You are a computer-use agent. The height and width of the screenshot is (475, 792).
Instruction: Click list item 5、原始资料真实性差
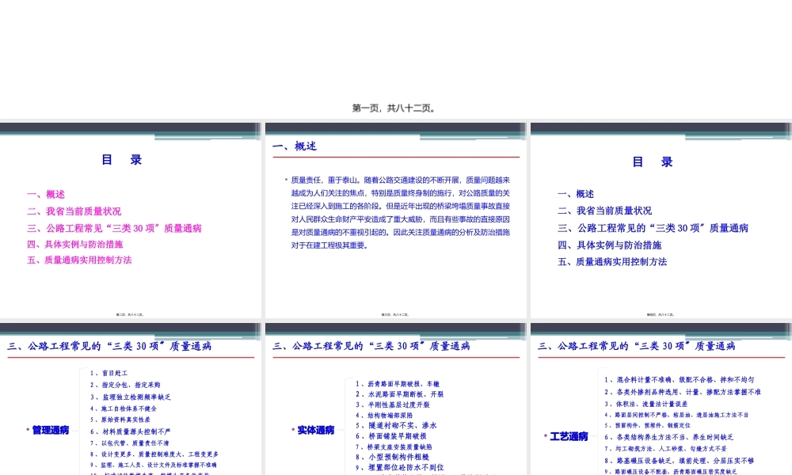pos(120,420)
